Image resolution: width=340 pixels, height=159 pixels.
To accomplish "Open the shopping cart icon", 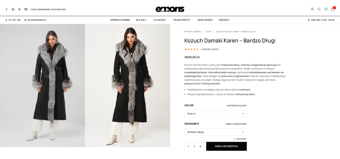I will tap(333, 9).
